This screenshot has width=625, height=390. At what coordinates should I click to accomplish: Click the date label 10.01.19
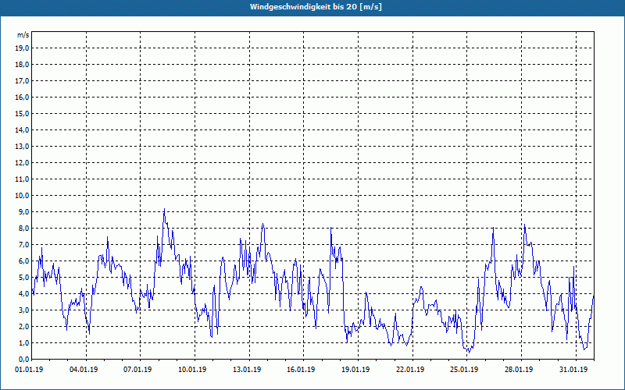pos(192,370)
